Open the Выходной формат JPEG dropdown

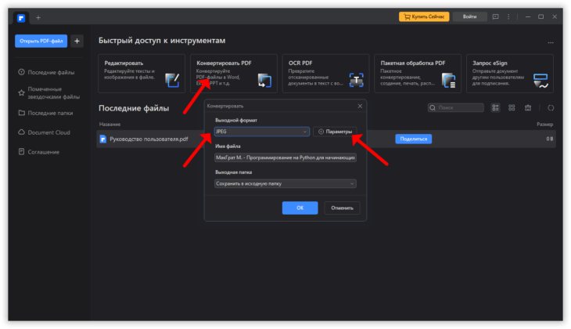coord(262,132)
